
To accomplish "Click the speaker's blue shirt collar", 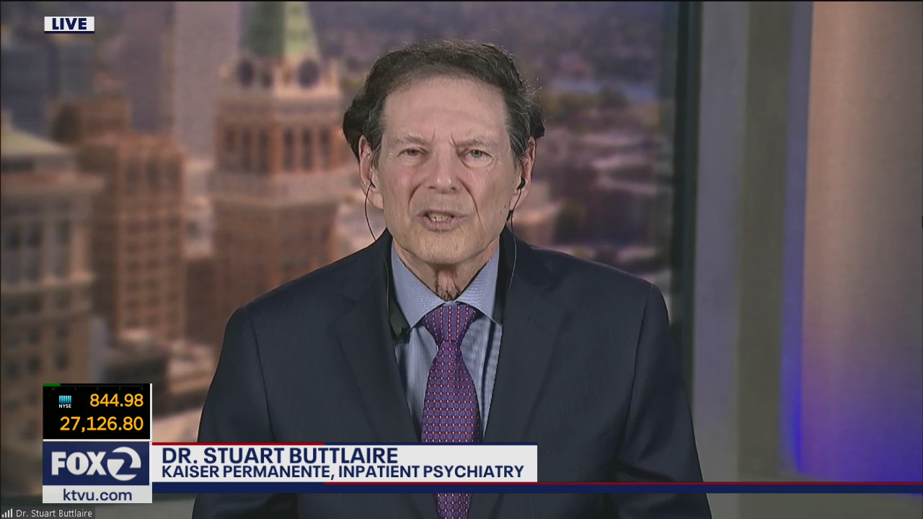I will [x=412, y=288].
